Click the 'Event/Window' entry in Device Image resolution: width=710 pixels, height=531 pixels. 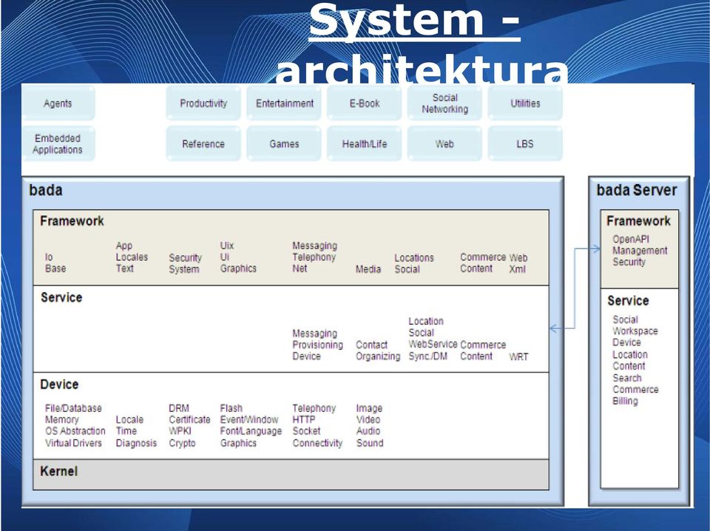[x=249, y=419]
